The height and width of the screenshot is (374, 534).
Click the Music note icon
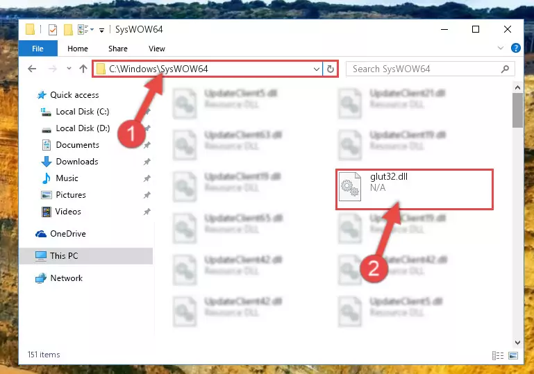(x=47, y=178)
